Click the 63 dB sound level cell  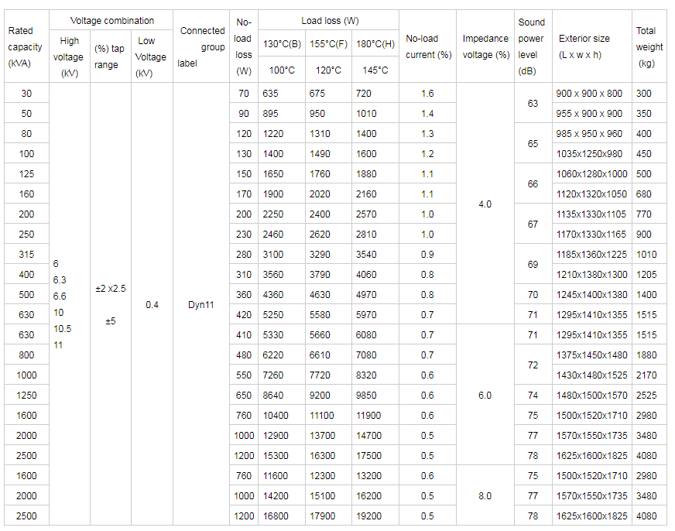pyautogui.click(x=533, y=104)
